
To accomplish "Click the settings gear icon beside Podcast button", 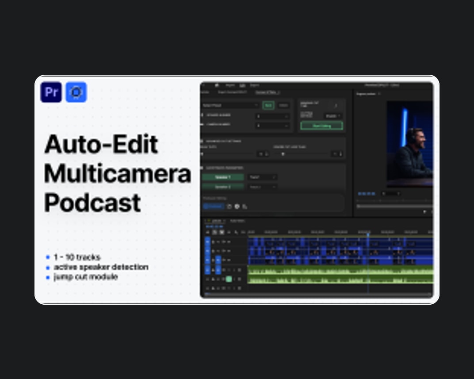I will point(237,207).
